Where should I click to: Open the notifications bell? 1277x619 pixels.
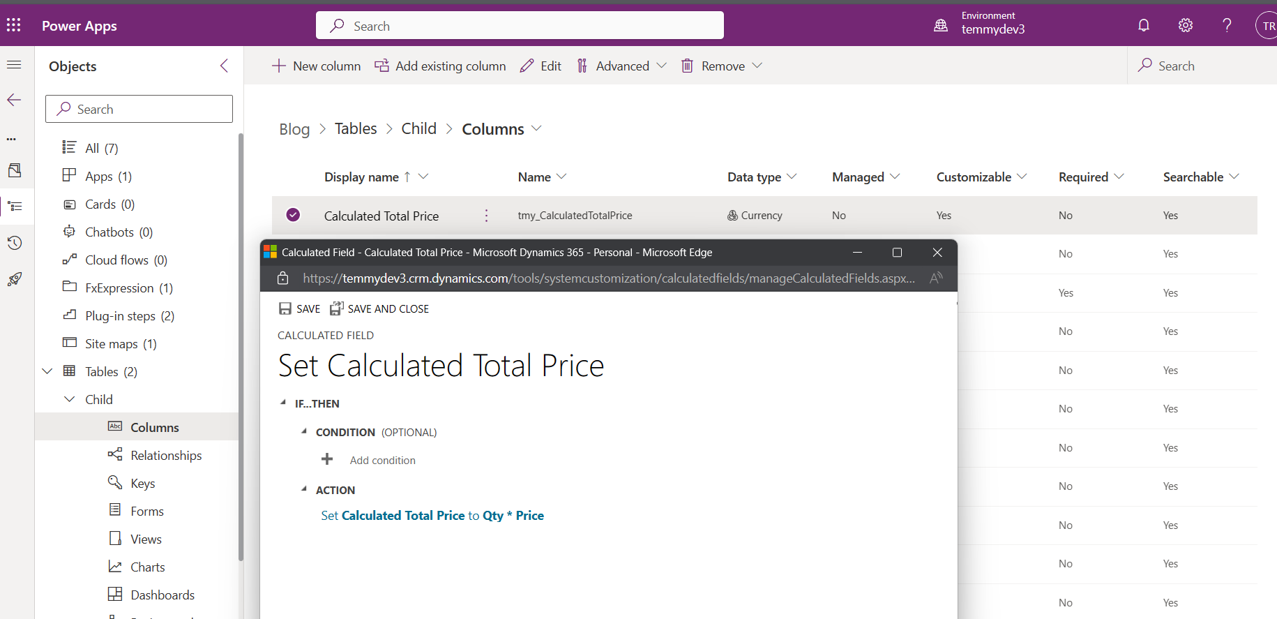tap(1144, 26)
